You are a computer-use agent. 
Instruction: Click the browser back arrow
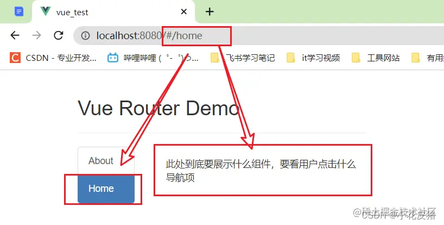click(x=15, y=35)
